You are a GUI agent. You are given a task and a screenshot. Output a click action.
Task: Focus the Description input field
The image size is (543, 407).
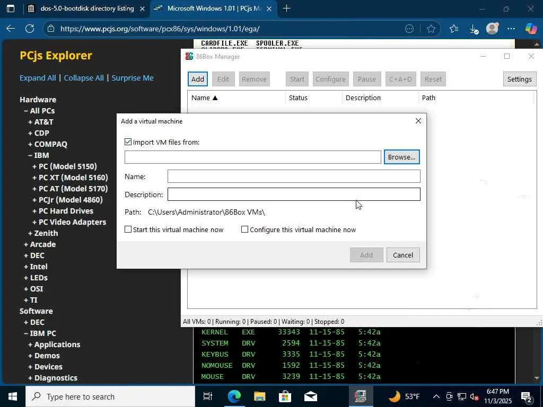[x=294, y=194]
